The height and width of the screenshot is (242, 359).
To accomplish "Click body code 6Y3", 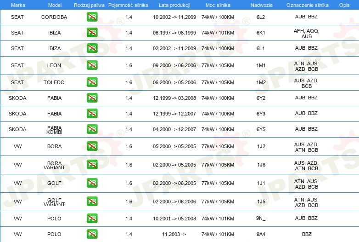I will tap(261, 114).
